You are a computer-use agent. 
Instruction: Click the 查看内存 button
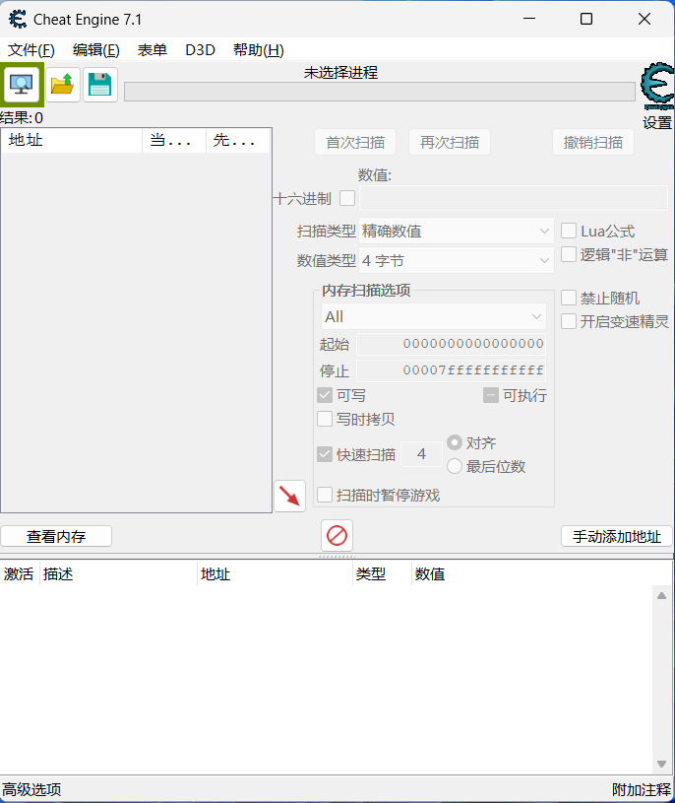(56, 536)
